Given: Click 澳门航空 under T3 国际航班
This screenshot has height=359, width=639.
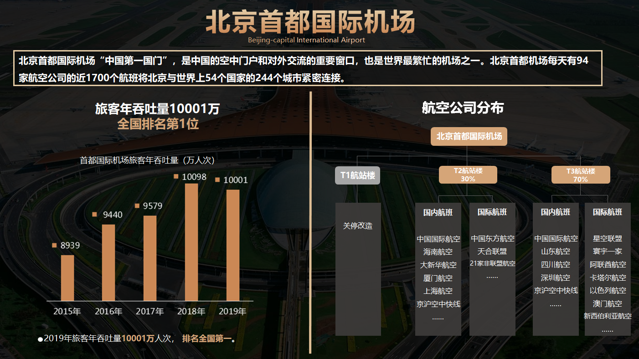Looking at the screenshot, I should [608, 303].
